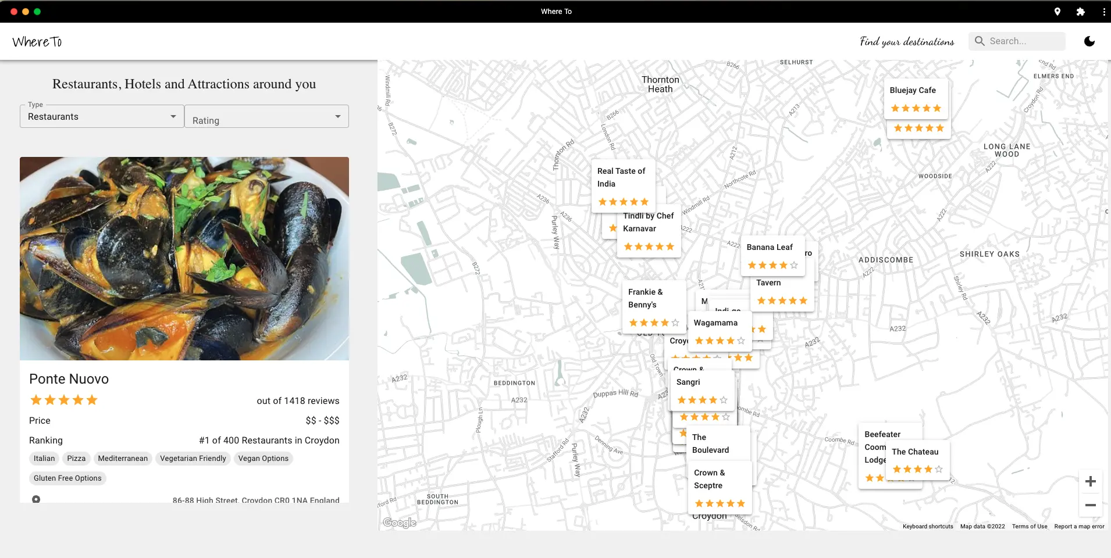Select the Italian cuisine chip
The height and width of the screenshot is (558, 1111).
point(44,459)
